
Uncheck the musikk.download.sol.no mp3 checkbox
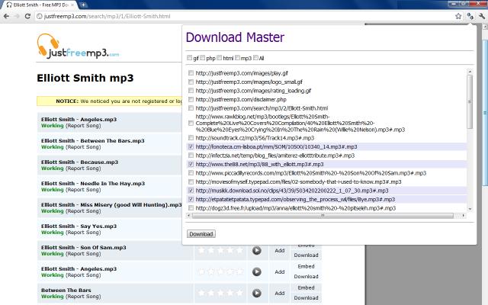191,190
